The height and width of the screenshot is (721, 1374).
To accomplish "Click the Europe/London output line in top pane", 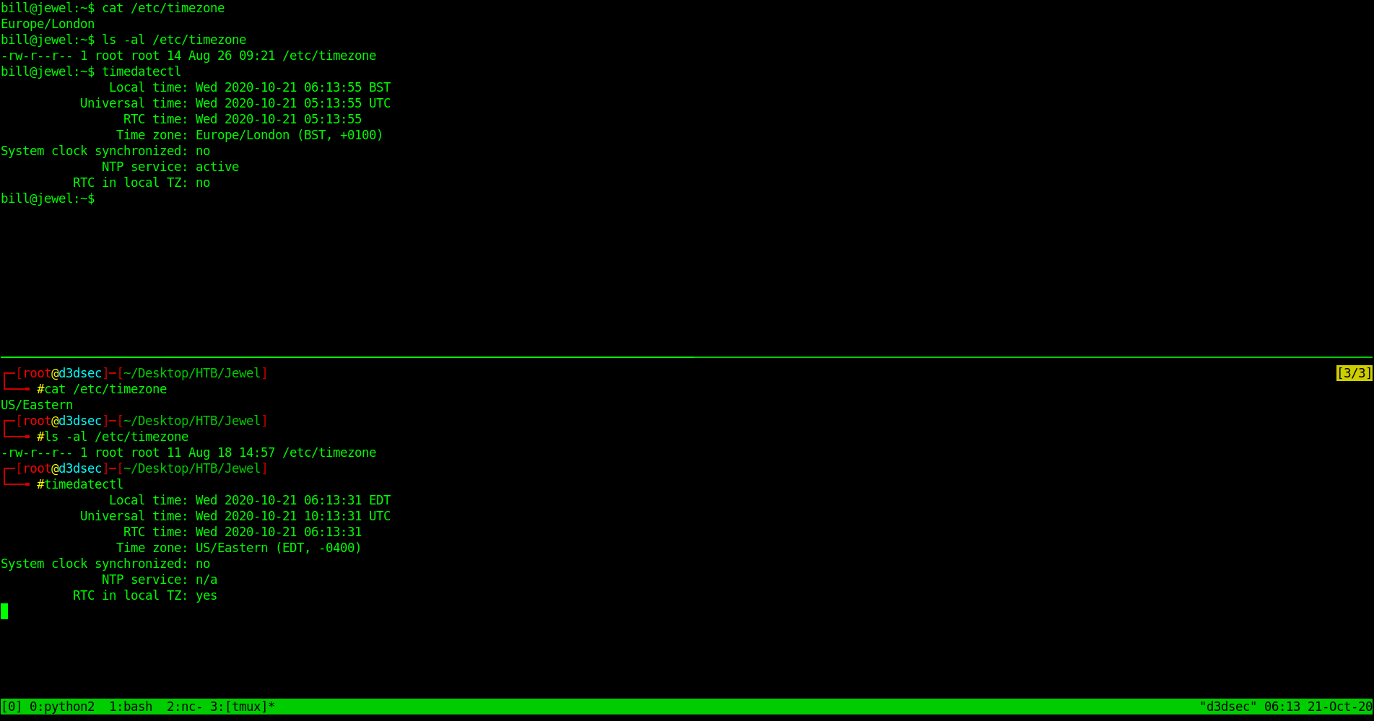I will pos(48,24).
